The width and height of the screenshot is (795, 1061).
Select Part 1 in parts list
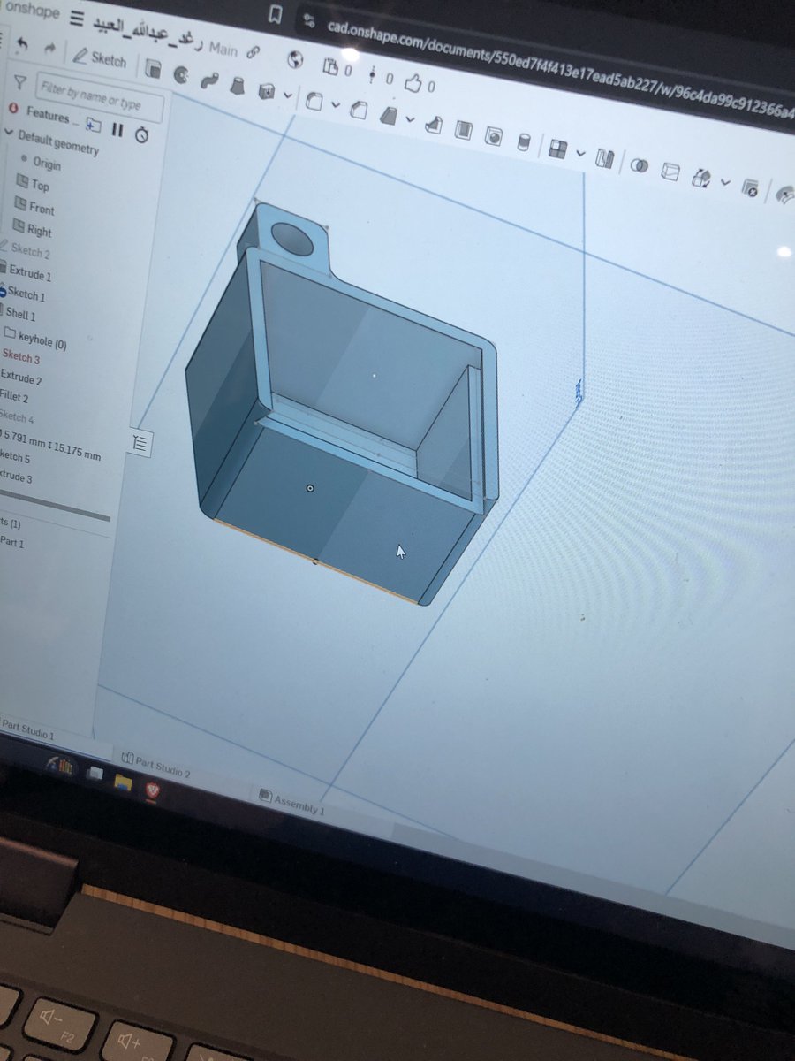point(12,542)
